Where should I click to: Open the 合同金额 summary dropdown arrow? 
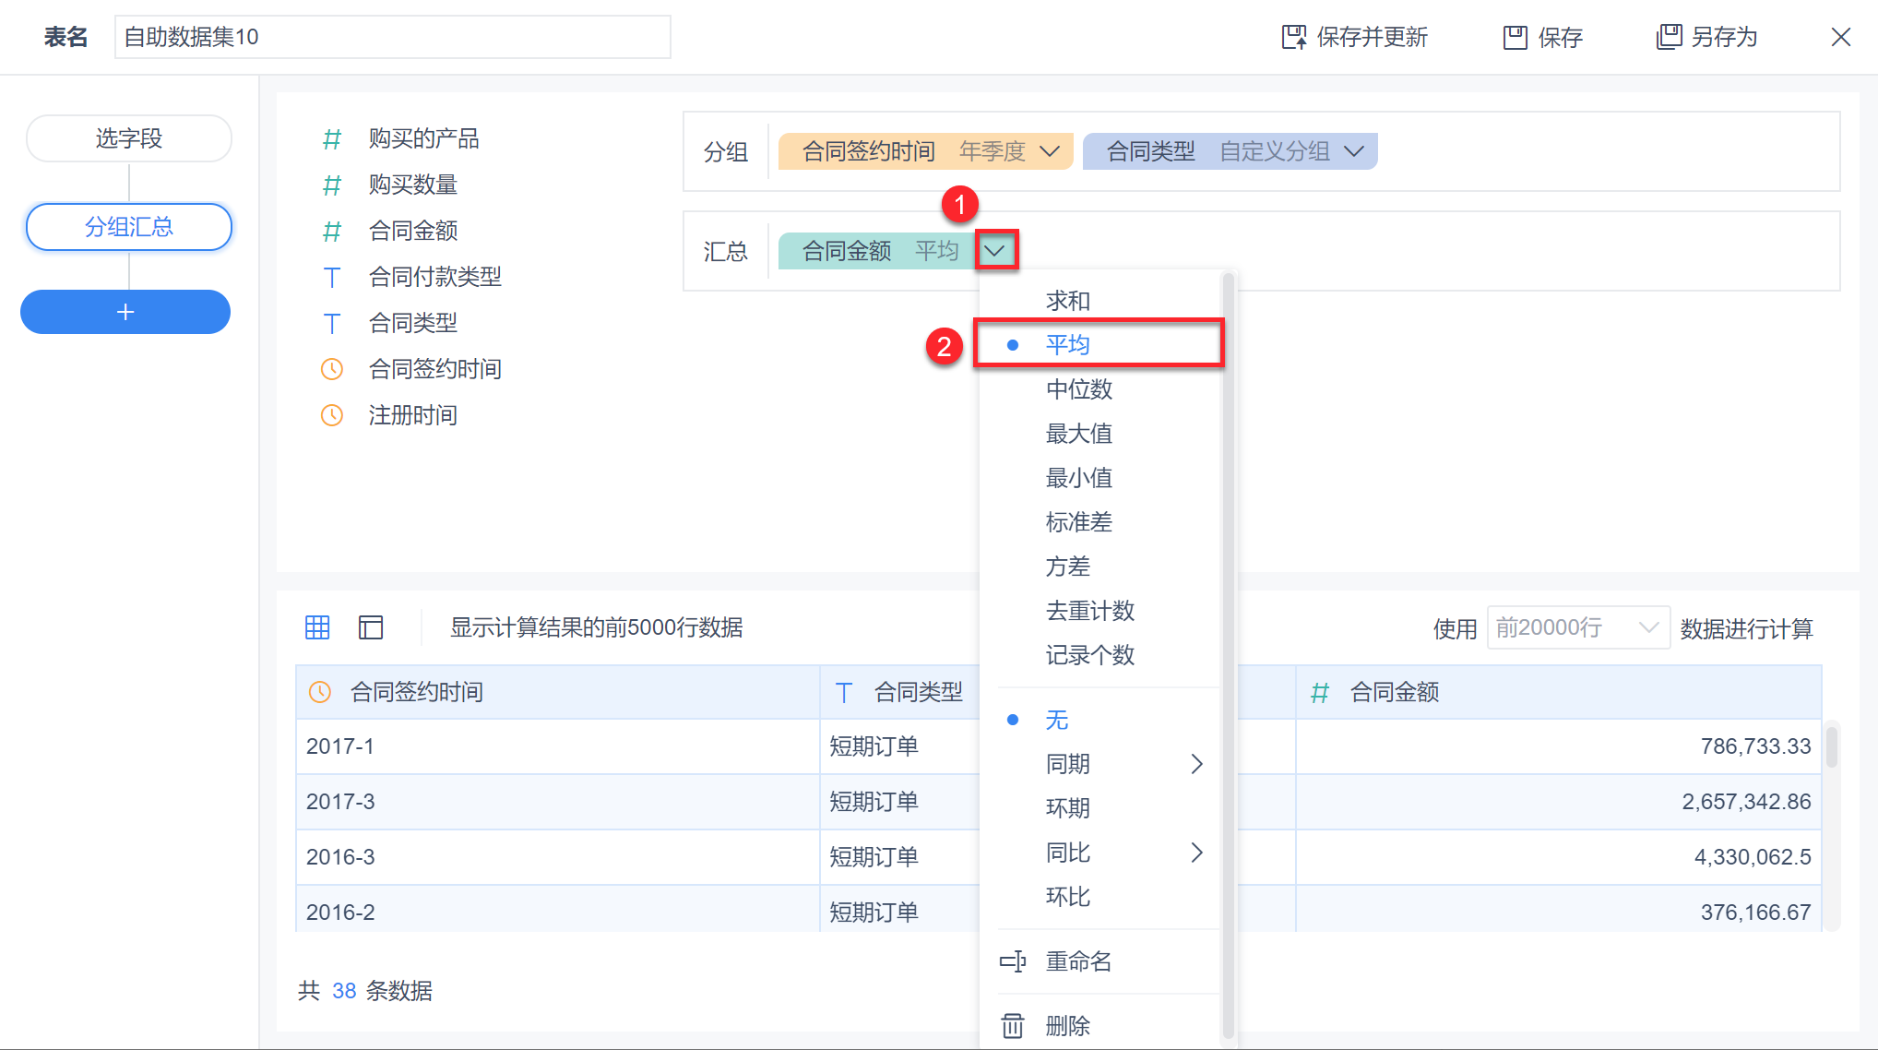pyautogui.click(x=995, y=250)
